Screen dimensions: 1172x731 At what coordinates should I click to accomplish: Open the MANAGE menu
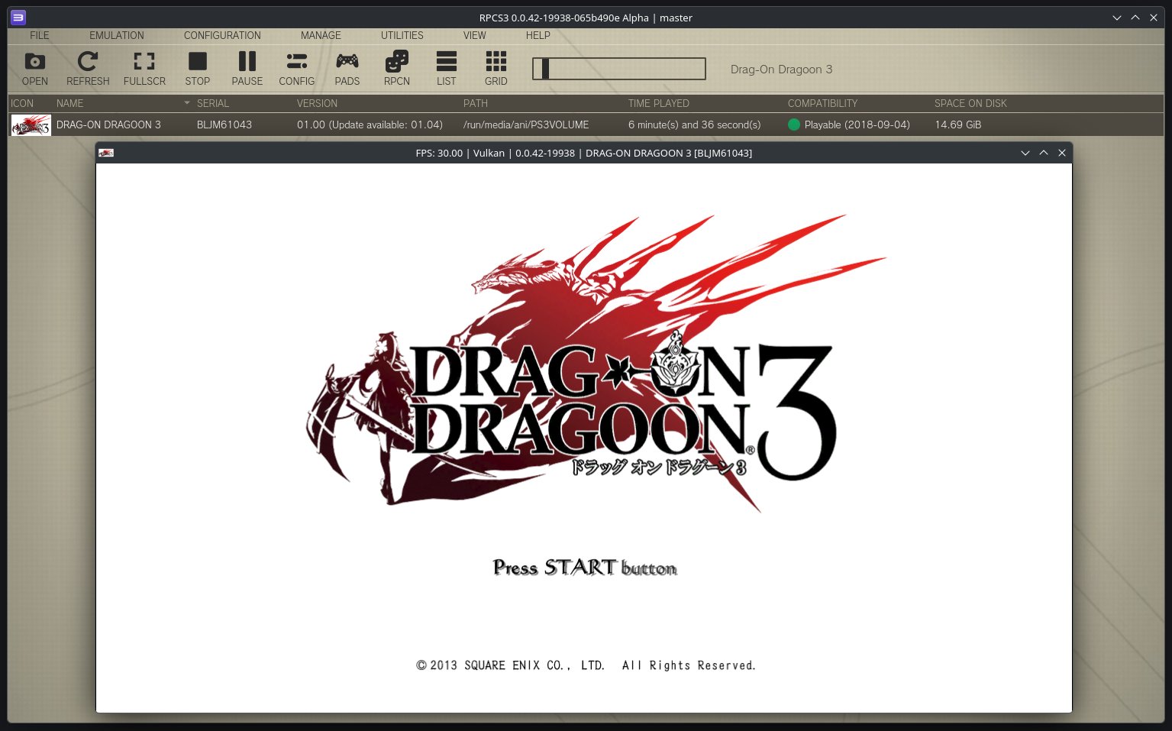pyautogui.click(x=321, y=35)
